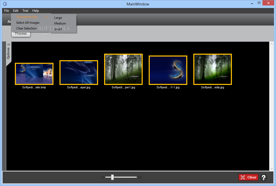Set thumbnail size to Small
276x186 pixels.
pyautogui.click(x=64, y=29)
